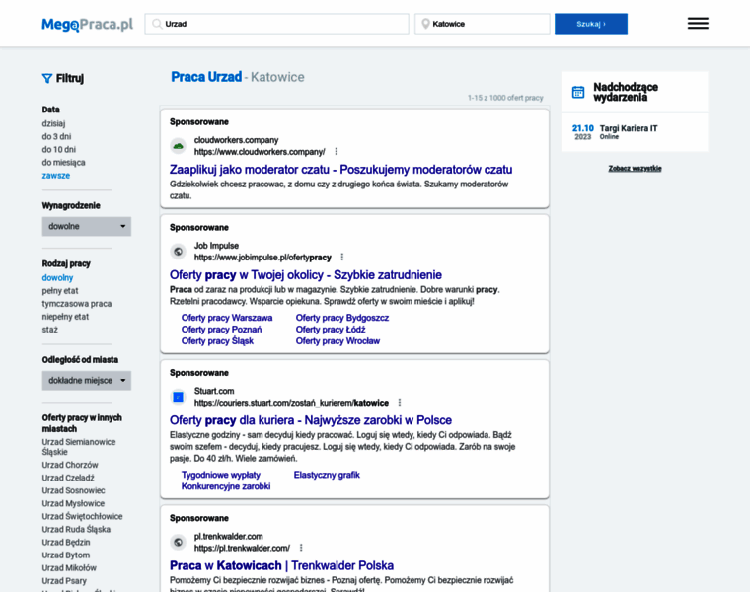Click the location field containing Katowice
The image size is (750, 592).
[x=483, y=24]
